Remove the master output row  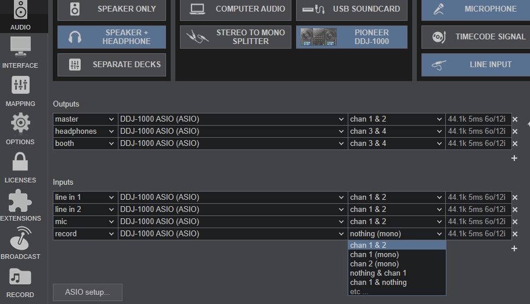point(515,119)
